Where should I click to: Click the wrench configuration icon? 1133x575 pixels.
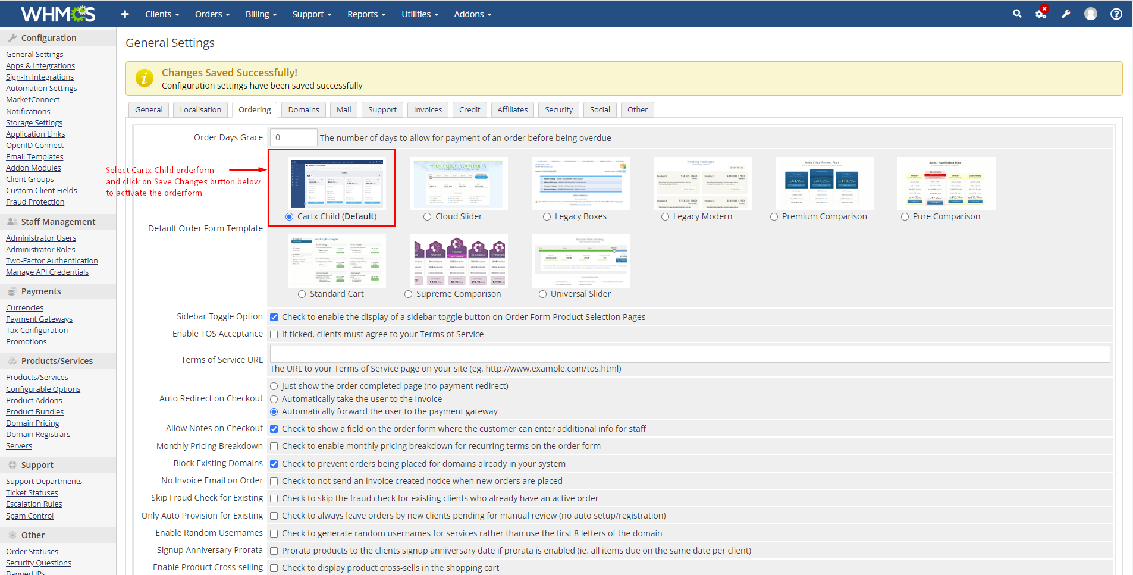pos(1066,14)
